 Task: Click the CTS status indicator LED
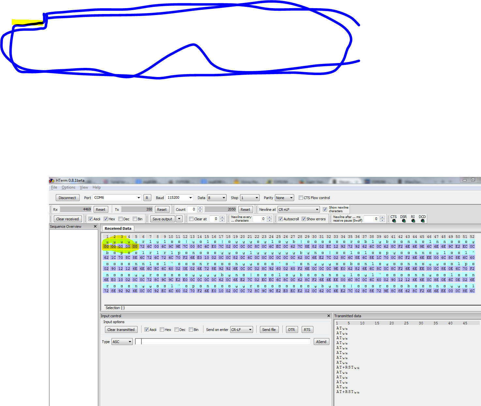tap(394, 221)
